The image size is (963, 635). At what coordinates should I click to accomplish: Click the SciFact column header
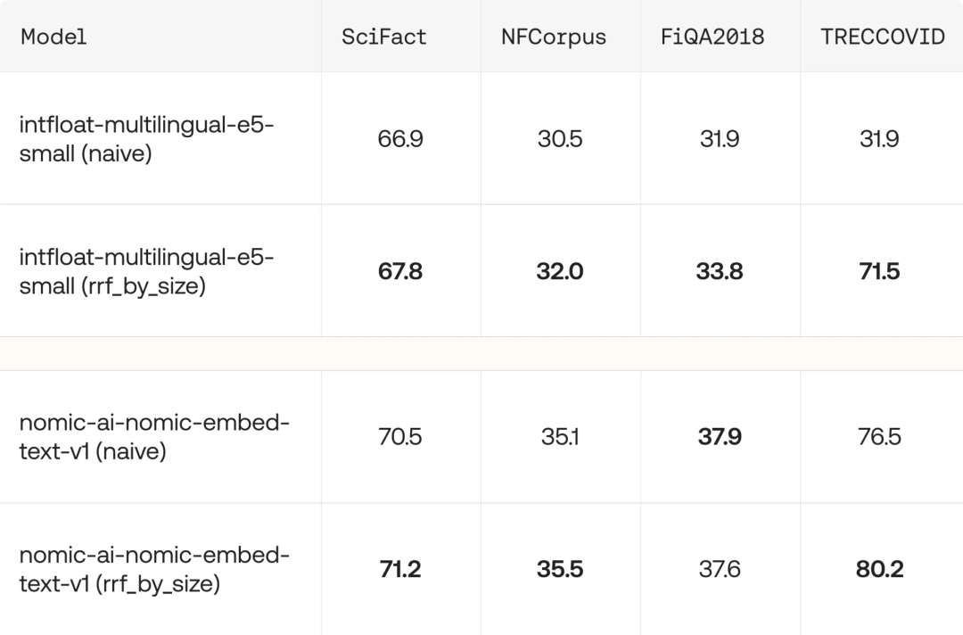point(384,37)
